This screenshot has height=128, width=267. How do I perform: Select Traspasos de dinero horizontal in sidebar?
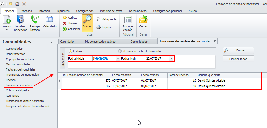(x=25, y=101)
